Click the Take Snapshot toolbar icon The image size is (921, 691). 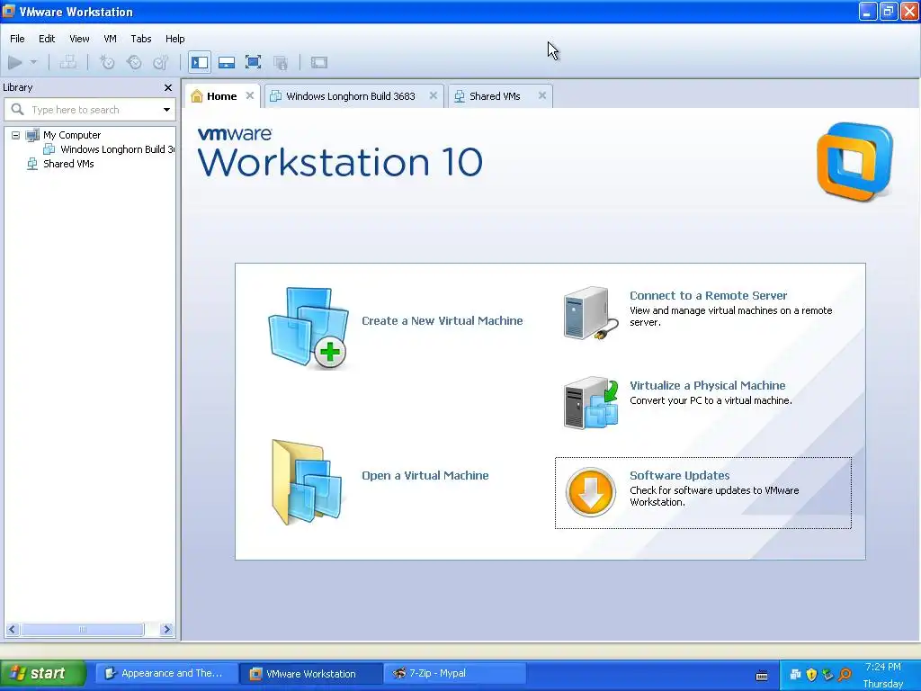[107, 62]
